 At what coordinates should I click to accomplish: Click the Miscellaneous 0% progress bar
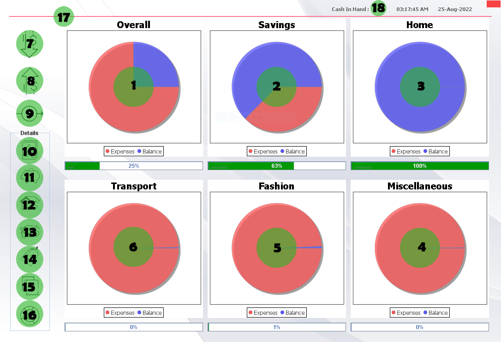420,327
